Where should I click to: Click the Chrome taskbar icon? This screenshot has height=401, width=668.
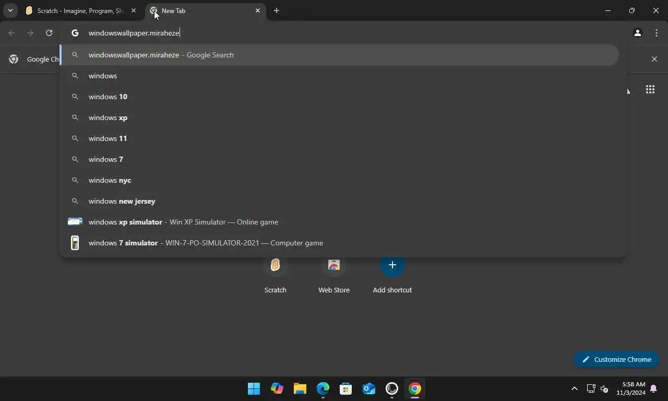(x=415, y=388)
